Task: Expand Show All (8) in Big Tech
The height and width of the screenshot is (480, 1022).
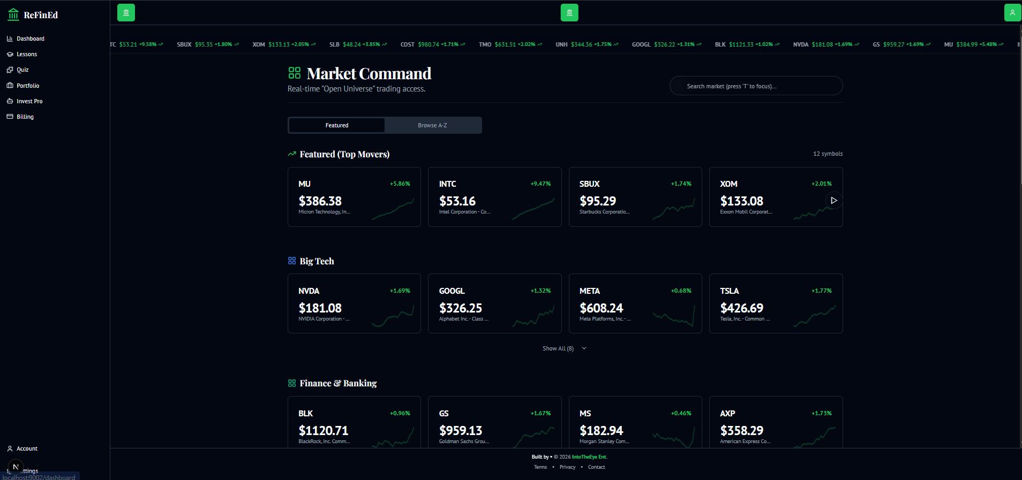Action: point(565,348)
